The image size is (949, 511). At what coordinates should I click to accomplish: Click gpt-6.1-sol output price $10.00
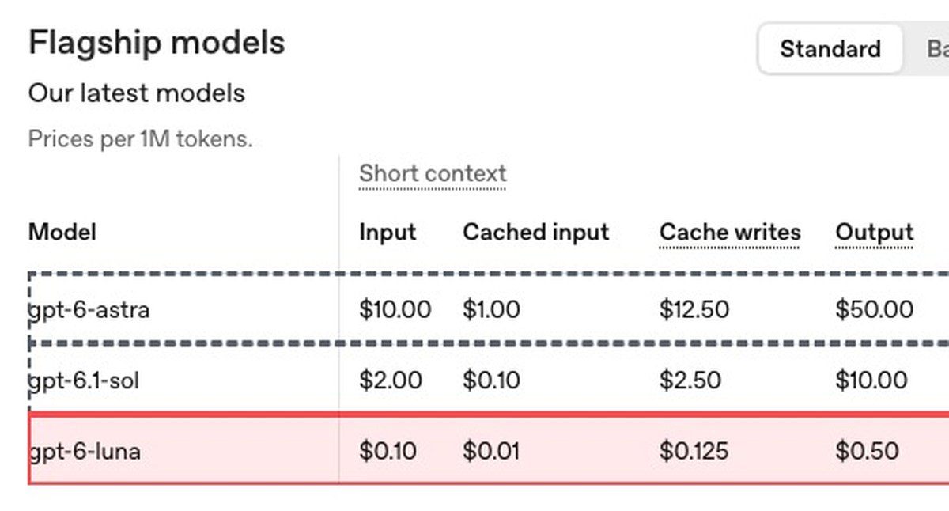click(x=871, y=380)
